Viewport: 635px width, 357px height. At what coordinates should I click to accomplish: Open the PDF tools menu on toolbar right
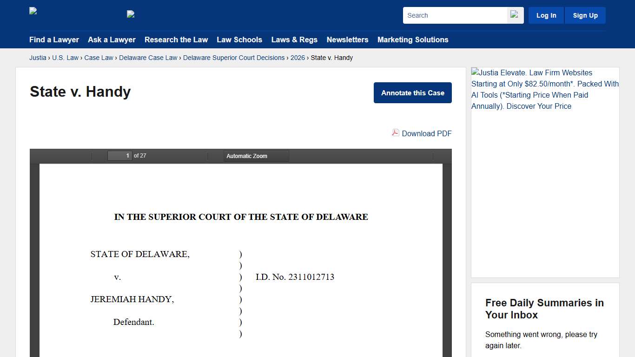pyautogui.click(x=443, y=156)
